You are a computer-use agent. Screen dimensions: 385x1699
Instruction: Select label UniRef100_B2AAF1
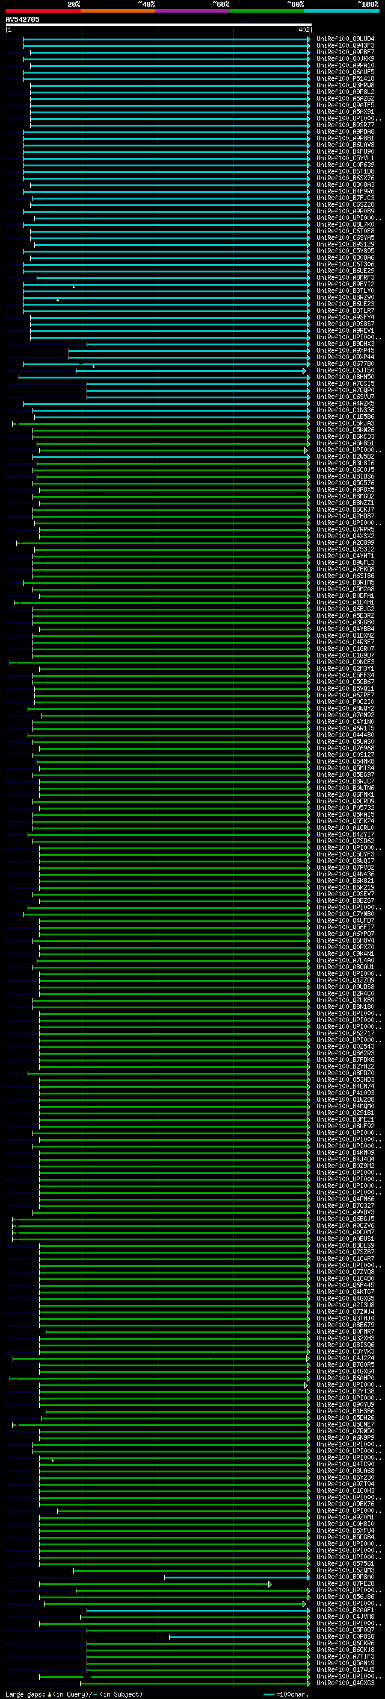point(345,1610)
